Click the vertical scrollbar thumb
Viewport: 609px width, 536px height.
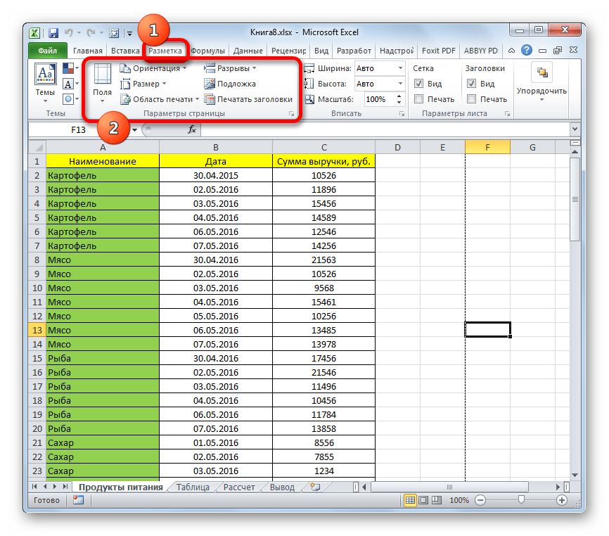pos(575,199)
